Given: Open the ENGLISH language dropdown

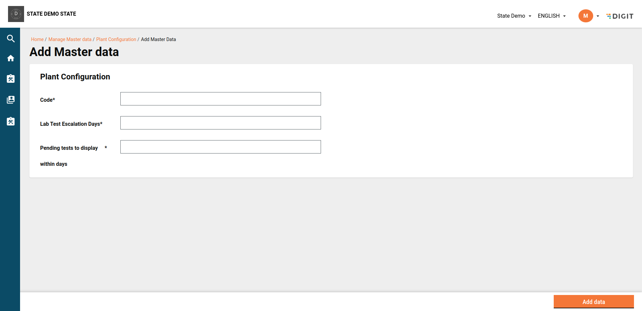Looking at the screenshot, I should [552, 16].
